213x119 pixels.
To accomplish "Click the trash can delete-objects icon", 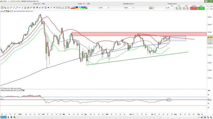I will [x=34, y=8].
